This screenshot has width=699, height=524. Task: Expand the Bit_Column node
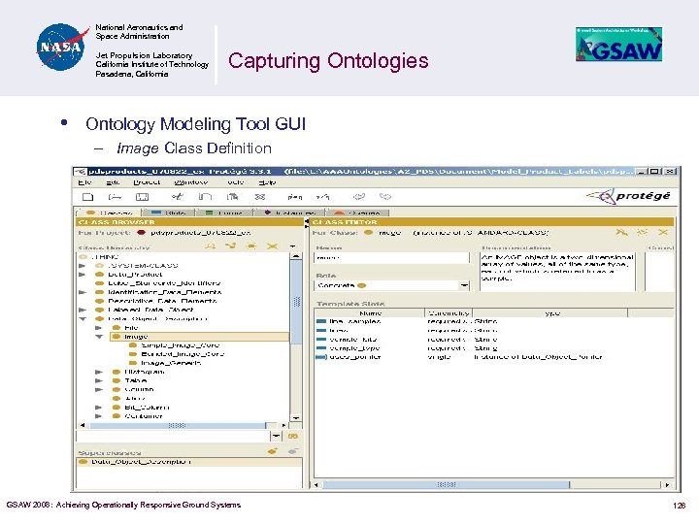tap(99, 408)
